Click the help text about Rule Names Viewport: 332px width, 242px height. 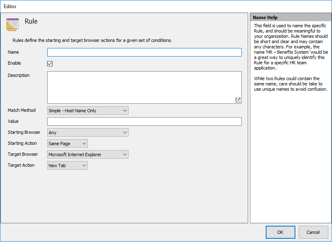(x=290, y=47)
